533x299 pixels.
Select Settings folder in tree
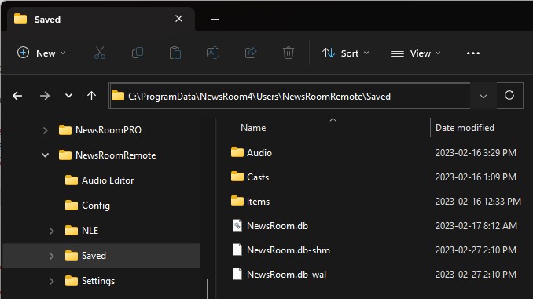click(98, 281)
